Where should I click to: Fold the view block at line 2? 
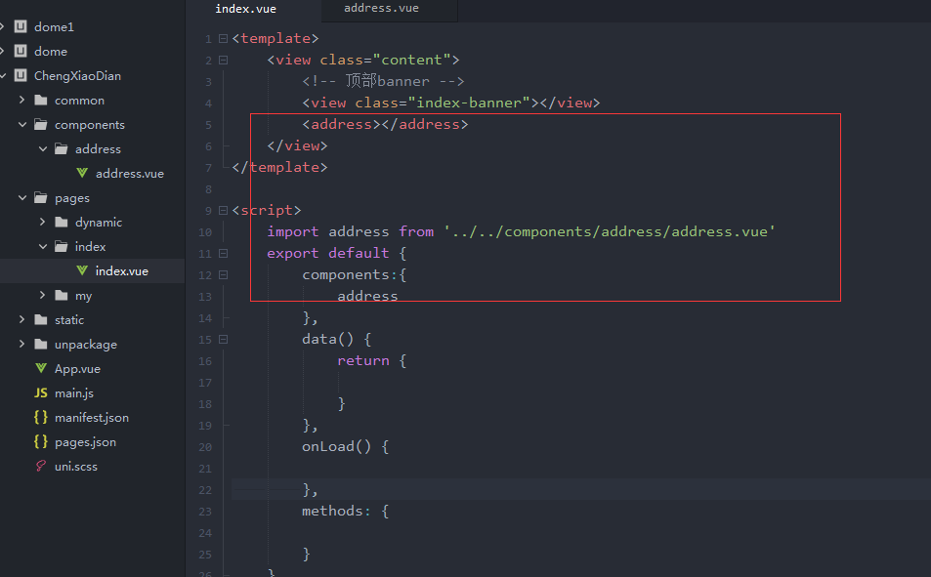(224, 60)
